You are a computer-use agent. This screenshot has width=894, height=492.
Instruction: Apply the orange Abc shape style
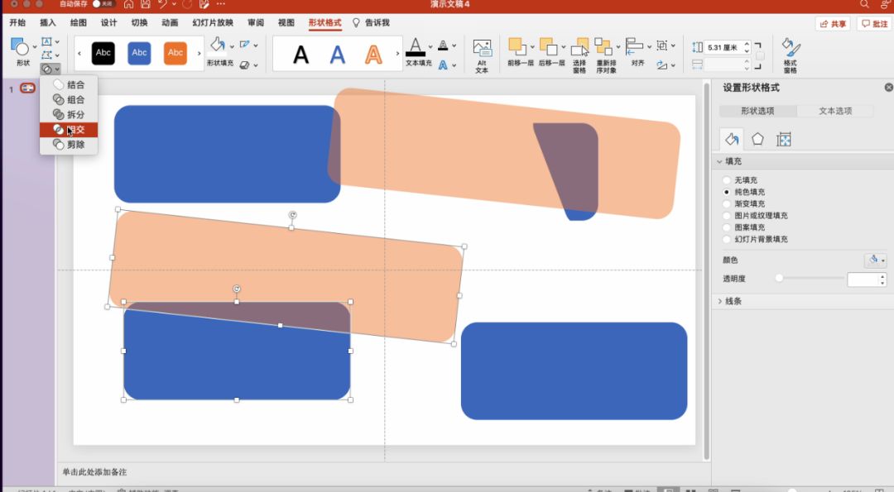click(175, 53)
